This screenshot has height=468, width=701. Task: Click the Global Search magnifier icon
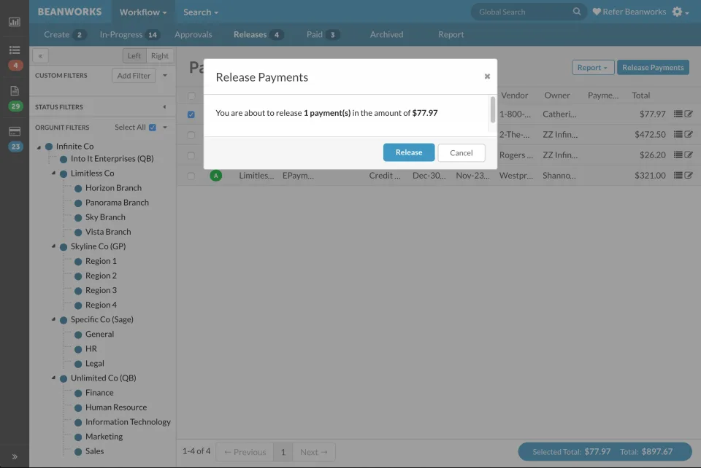(577, 12)
